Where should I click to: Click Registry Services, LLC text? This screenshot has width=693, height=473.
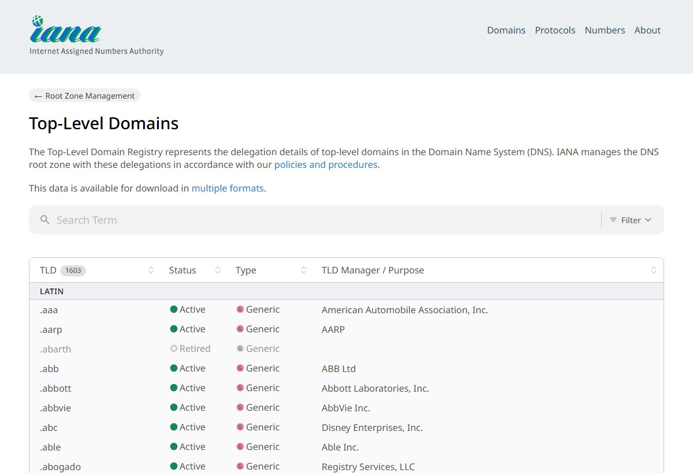click(368, 467)
